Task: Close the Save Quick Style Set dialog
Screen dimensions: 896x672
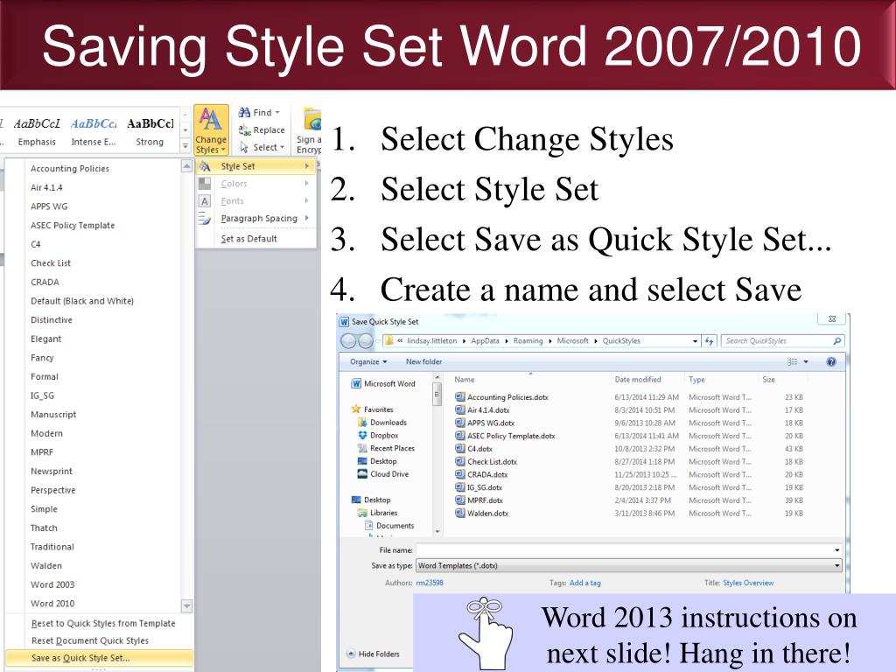Action: click(832, 318)
